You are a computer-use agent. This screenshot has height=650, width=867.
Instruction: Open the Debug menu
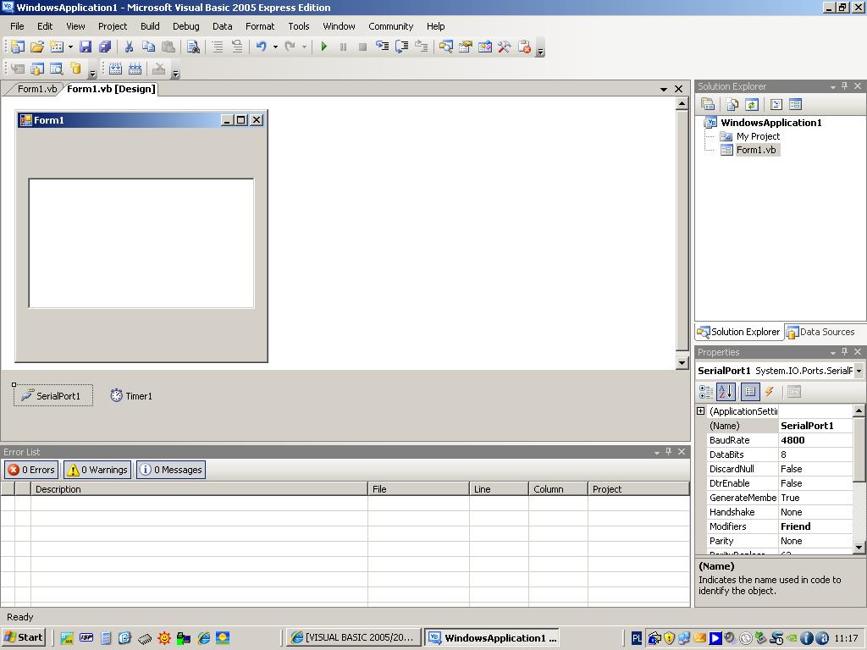(185, 26)
